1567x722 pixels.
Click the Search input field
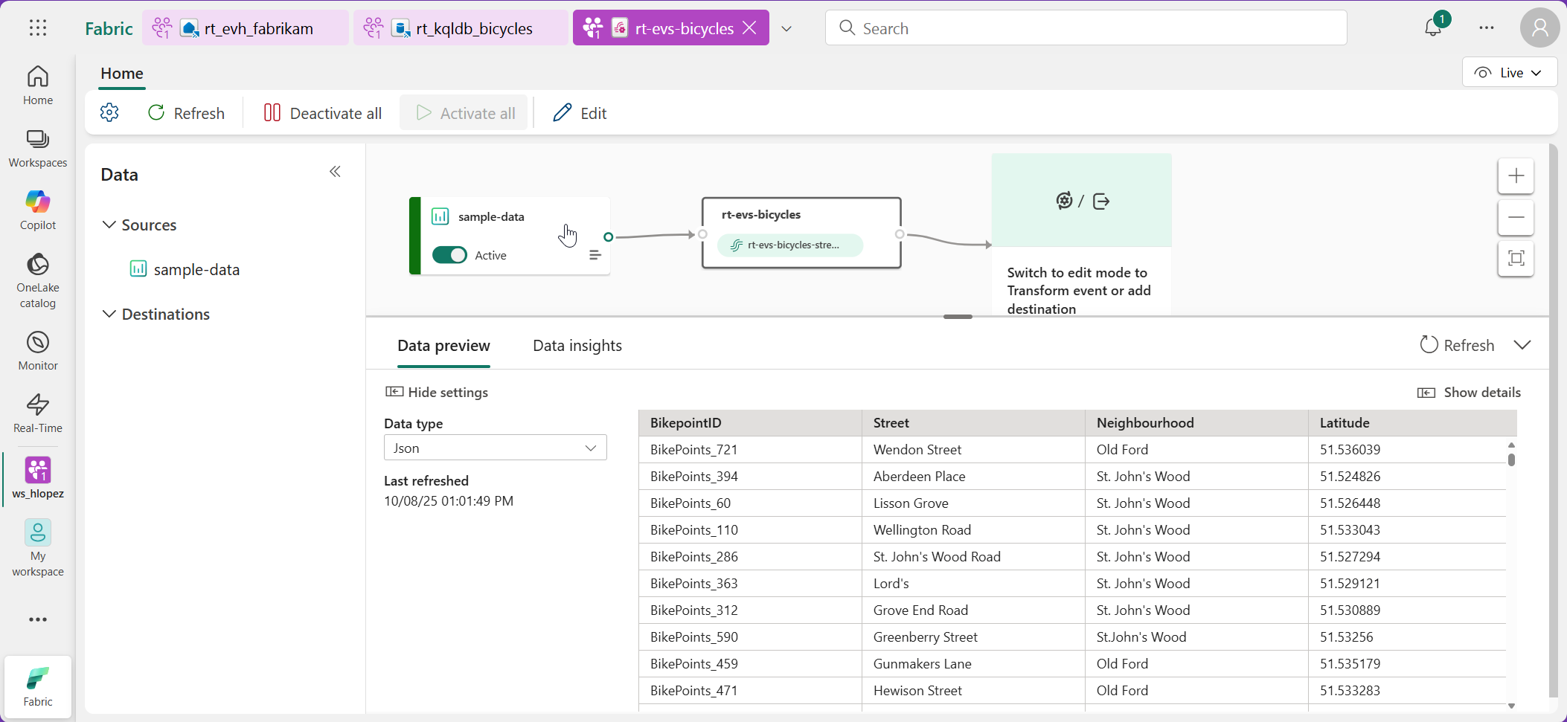click(1086, 28)
